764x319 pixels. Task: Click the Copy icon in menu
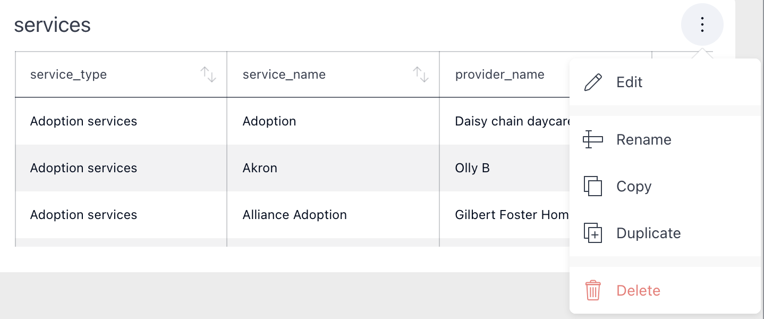click(593, 187)
